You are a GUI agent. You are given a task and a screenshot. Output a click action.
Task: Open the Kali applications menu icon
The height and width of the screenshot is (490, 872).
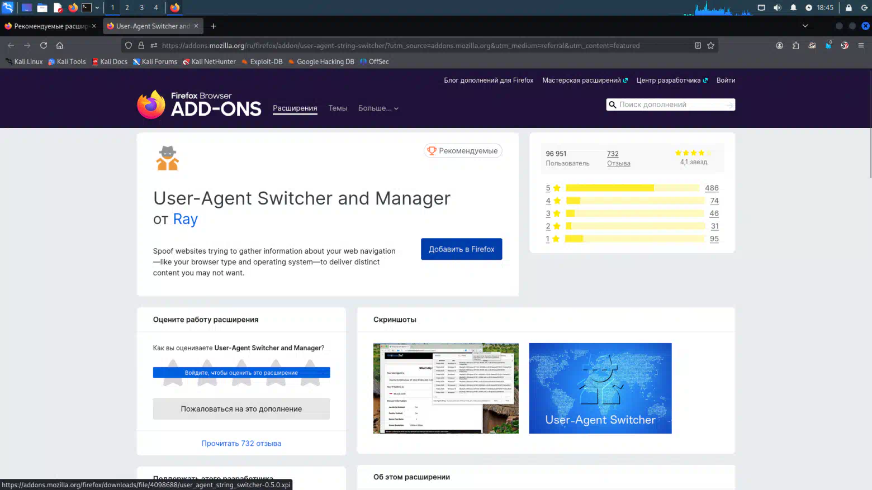pyautogui.click(x=8, y=7)
